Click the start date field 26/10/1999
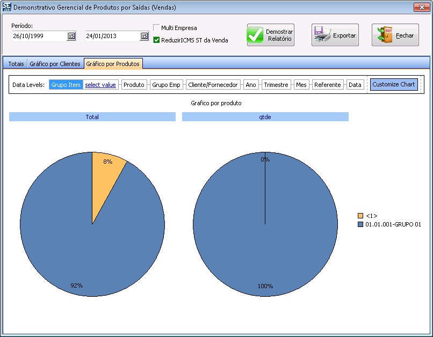433x337 pixels. coord(39,36)
